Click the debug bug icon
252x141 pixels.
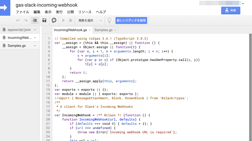tap(70, 20)
